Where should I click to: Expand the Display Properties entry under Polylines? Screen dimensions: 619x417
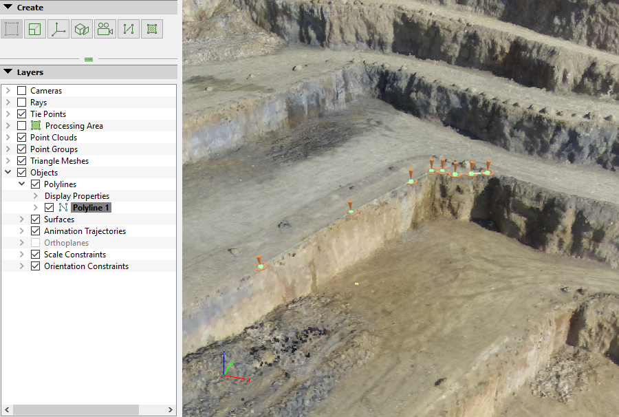(x=34, y=195)
